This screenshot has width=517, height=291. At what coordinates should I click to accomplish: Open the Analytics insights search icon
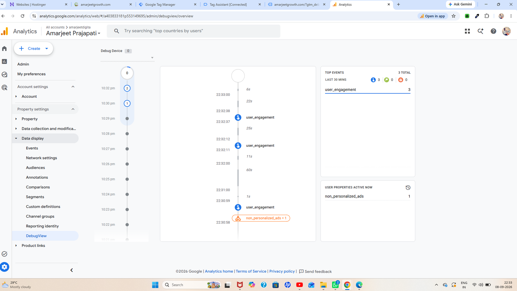pos(480,31)
